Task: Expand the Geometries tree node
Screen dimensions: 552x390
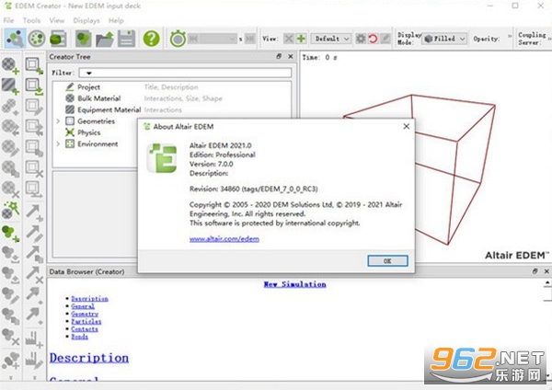Action: click(59, 121)
